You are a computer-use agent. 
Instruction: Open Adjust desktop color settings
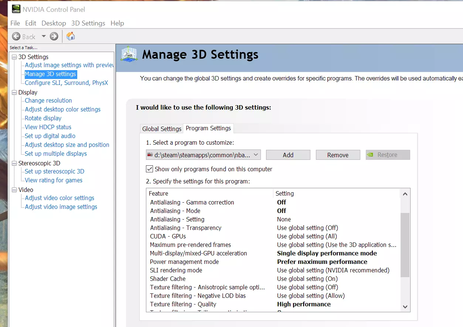(x=63, y=109)
